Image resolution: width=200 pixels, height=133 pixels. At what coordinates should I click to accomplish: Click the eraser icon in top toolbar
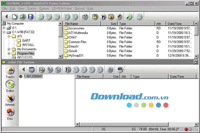(119, 17)
